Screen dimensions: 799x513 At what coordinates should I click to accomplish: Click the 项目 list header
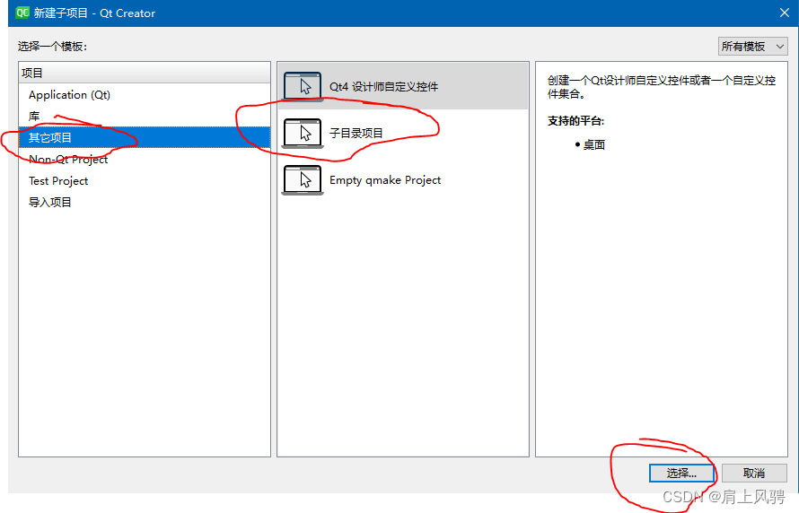pos(145,73)
